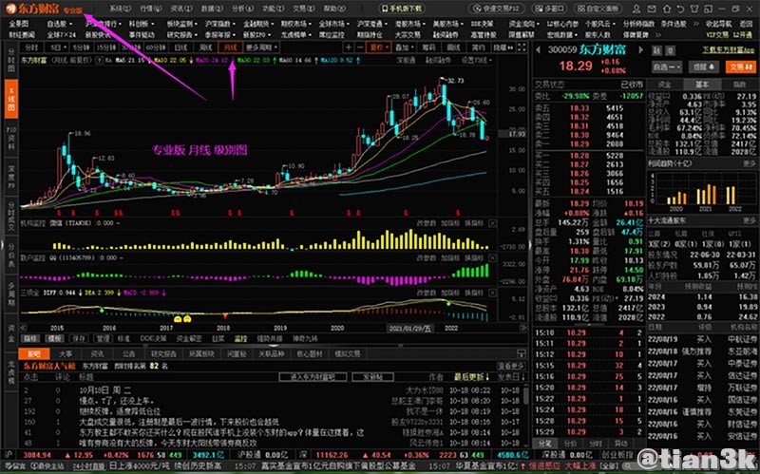
Task: Expand the 沪深指数 toolbar dropdown
Action: (x=220, y=23)
